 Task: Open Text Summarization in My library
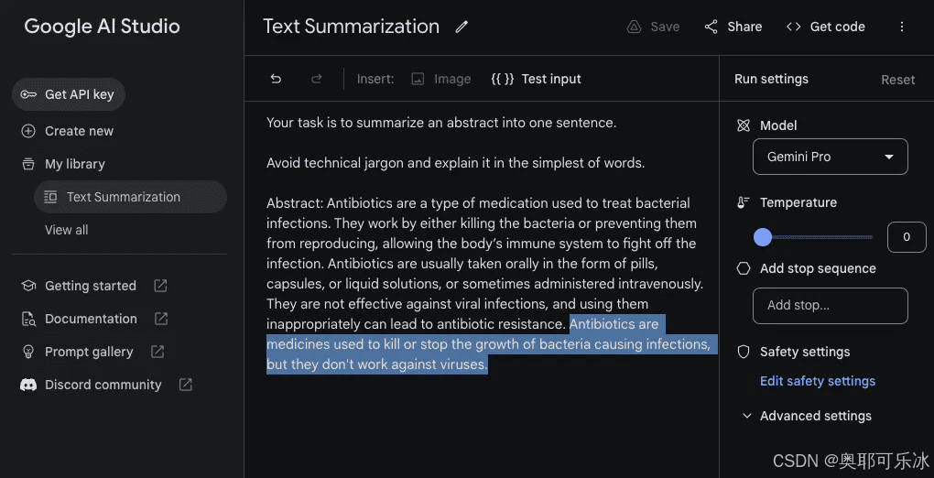[130, 197]
